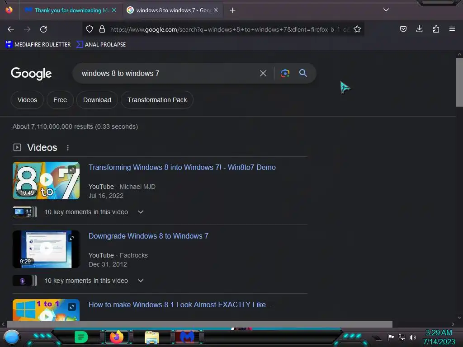Viewport: 463px width, 347px height.
Task: Click the vertical scrollbar thumb
Action: (x=459, y=82)
